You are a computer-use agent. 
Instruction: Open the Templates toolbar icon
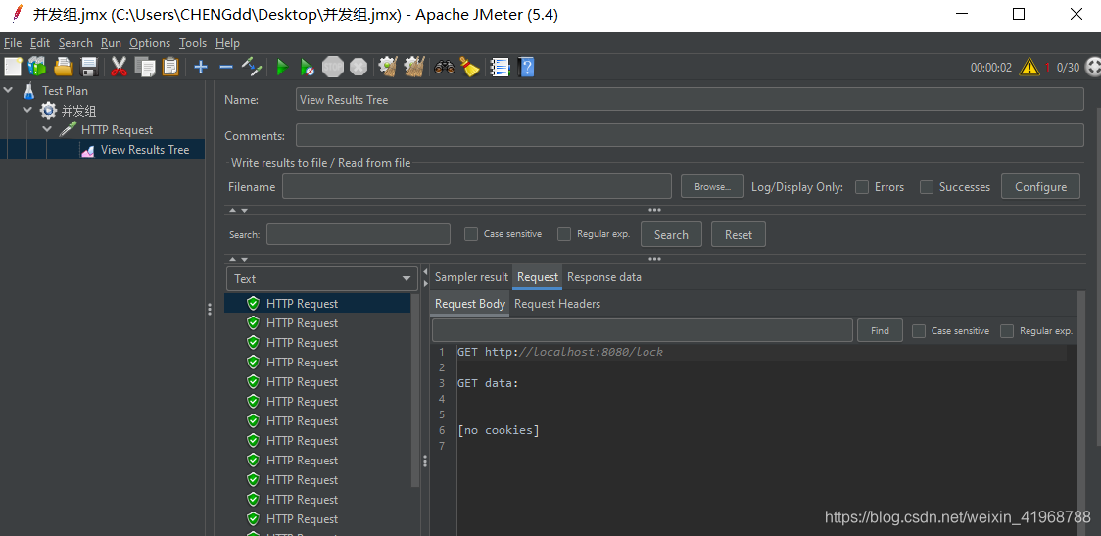(x=37, y=68)
